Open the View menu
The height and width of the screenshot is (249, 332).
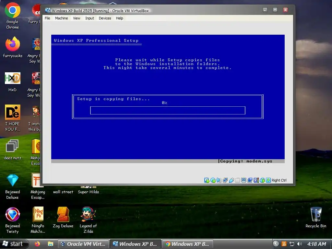[77, 18]
